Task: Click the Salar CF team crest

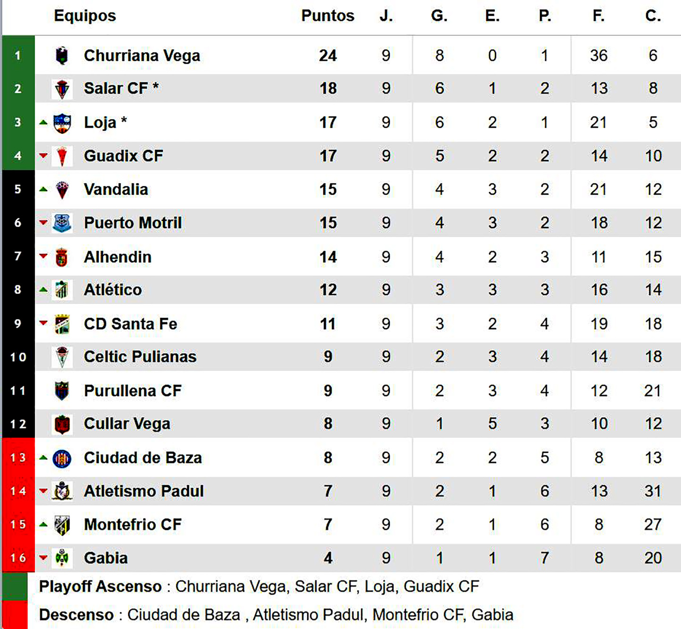Action: click(x=62, y=89)
